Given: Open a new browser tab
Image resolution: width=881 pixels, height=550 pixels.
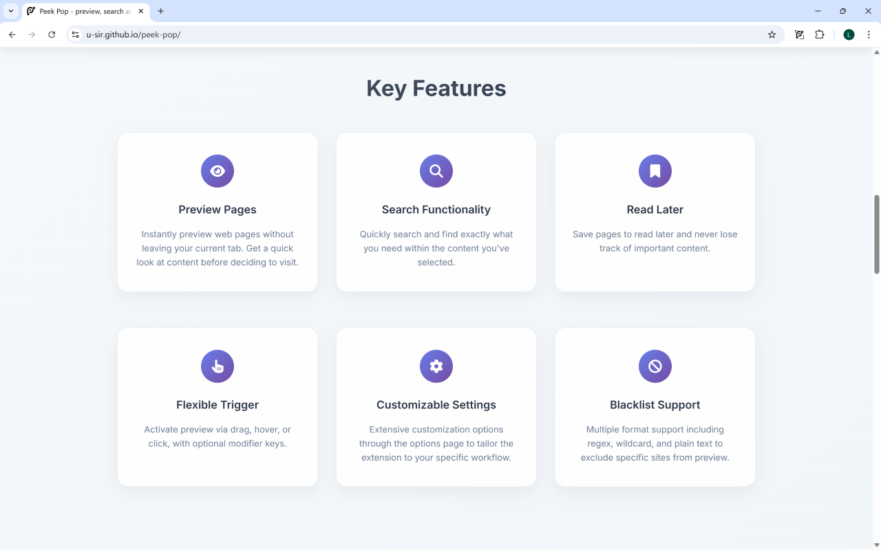Looking at the screenshot, I should click(161, 11).
